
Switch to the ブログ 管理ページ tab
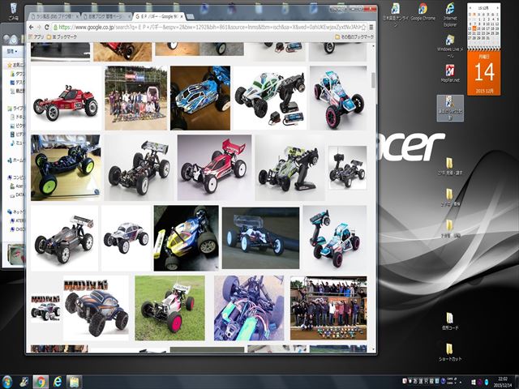pos(106,16)
